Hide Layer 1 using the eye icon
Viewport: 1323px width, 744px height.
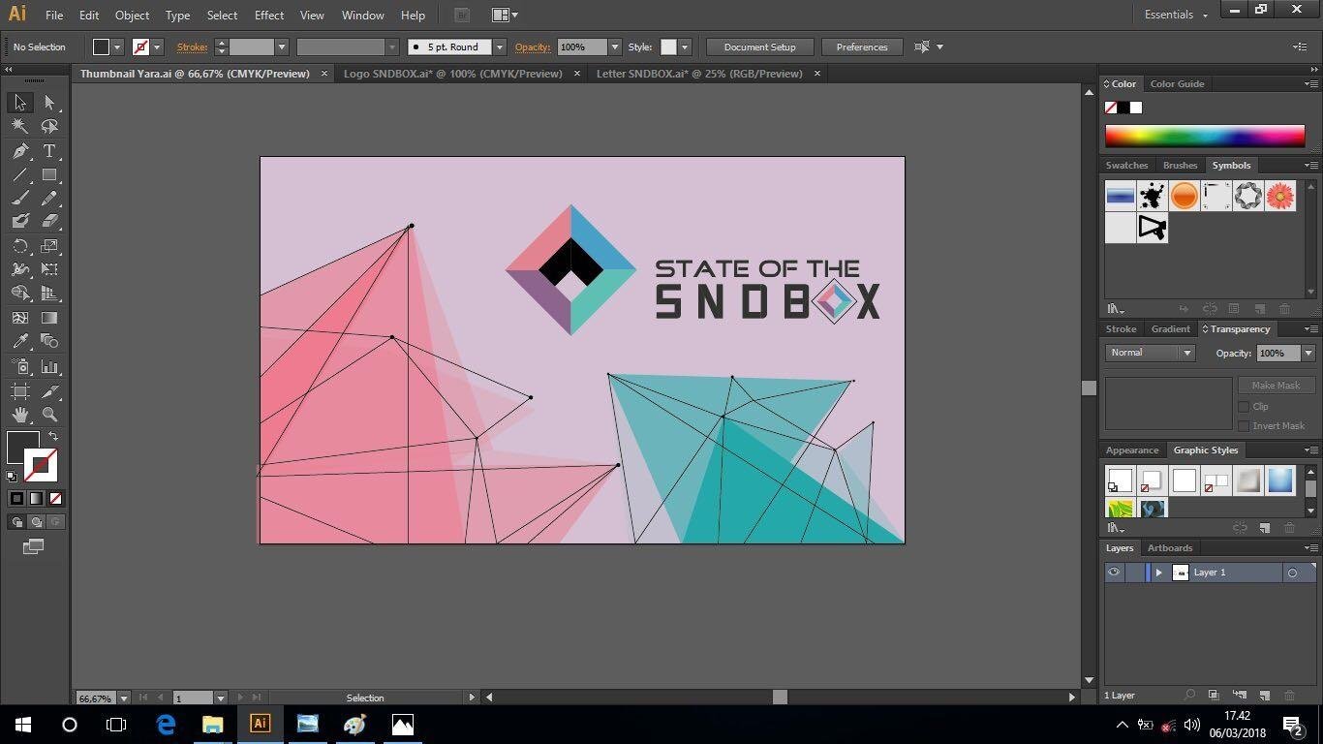click(x=1114, y=573)
